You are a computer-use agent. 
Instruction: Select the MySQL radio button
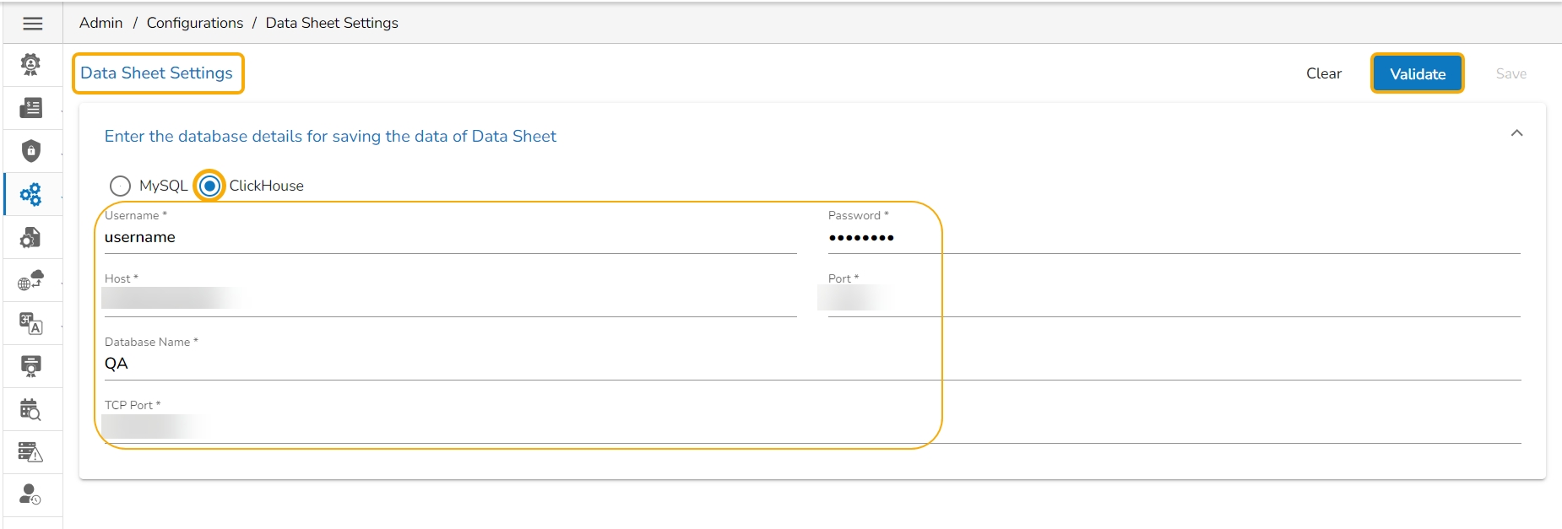pos(120,186)
